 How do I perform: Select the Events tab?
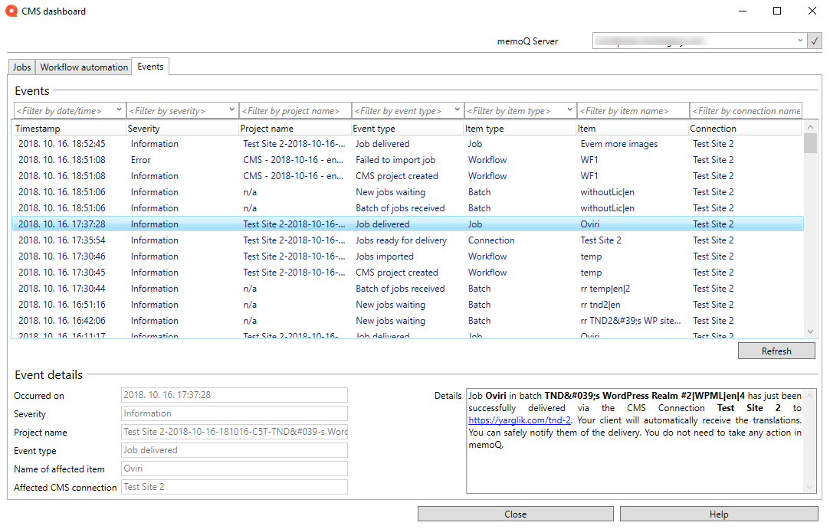click(x=150, y=67)
